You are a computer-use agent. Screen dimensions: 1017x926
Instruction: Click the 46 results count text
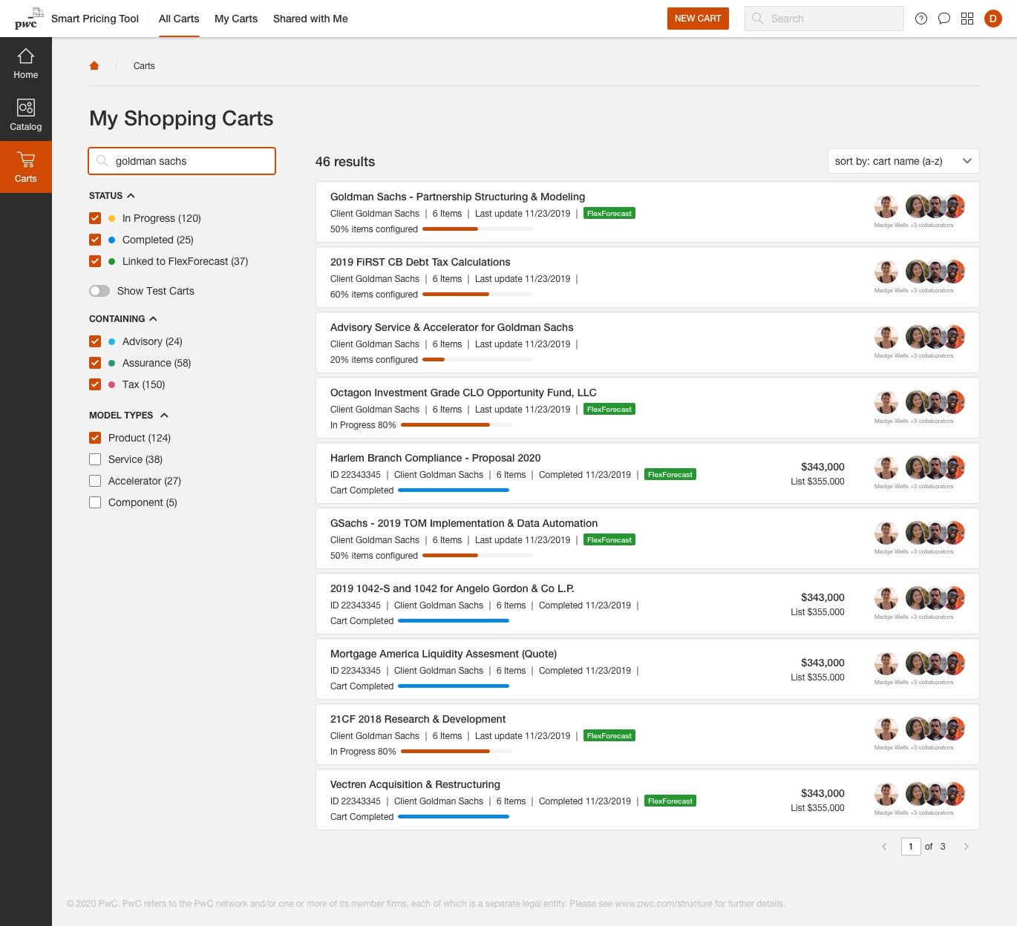point(345,162)
